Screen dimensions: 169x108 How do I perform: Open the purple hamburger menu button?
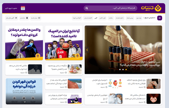click(159, 18)
